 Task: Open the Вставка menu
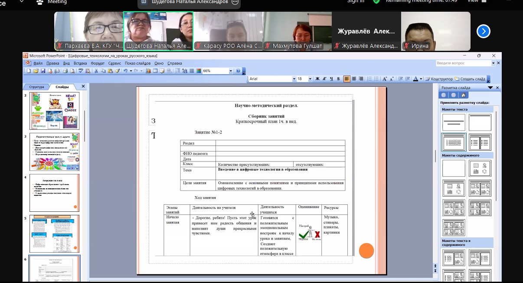(x=80, y=63)
